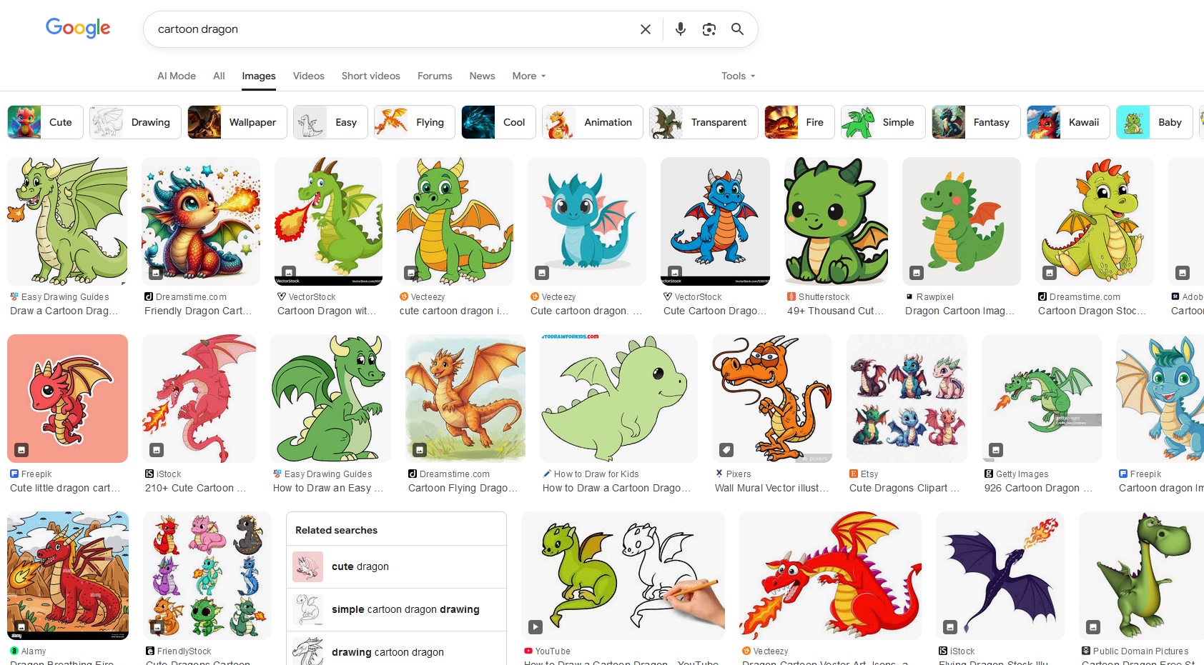1204x665 pixels.
Task: Open the Videos tab
Action: 309,76
